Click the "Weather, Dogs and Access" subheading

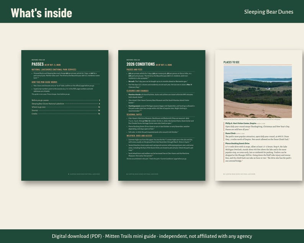pos(139,136)
